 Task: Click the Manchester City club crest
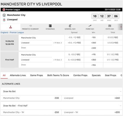click(x=4, y=15)
